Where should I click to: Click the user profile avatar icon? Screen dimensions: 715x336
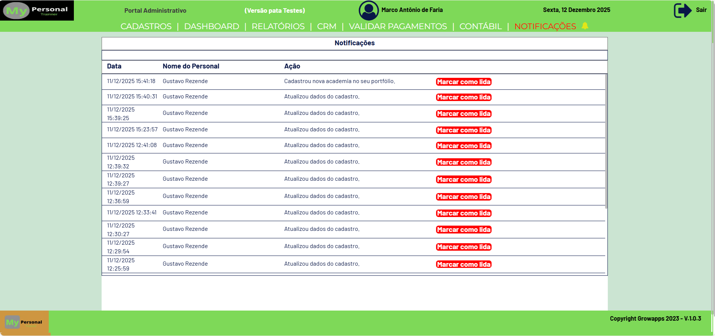click(x=369, y=10)
